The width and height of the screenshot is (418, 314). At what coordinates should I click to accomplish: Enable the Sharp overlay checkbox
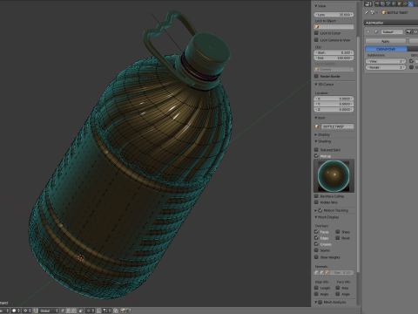click(338, 232)
